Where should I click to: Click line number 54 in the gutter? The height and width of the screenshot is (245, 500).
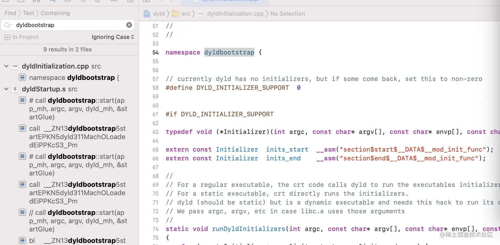pyautogui.click(x=155, y=52)
